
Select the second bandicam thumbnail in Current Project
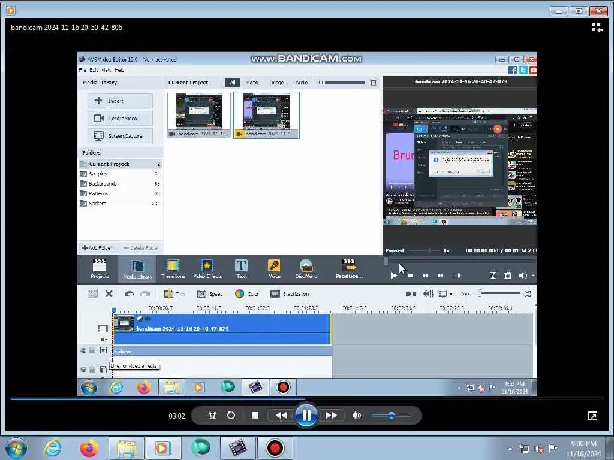coord(266,115)
